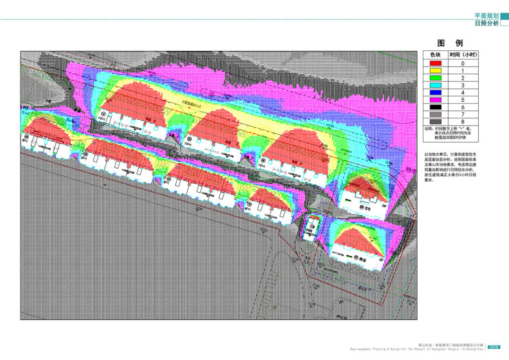Screen dimensions: 509x360
Task: Select the dark gray 8-hour swatch
Action: (435, 123)
